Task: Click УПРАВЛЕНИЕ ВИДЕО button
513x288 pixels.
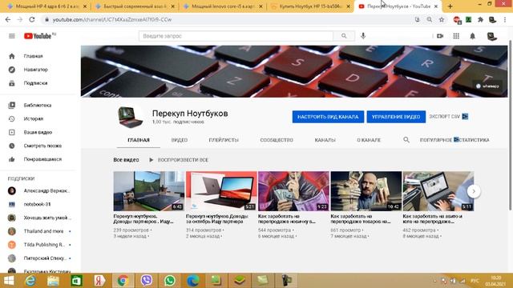Action: click(396, 117)
